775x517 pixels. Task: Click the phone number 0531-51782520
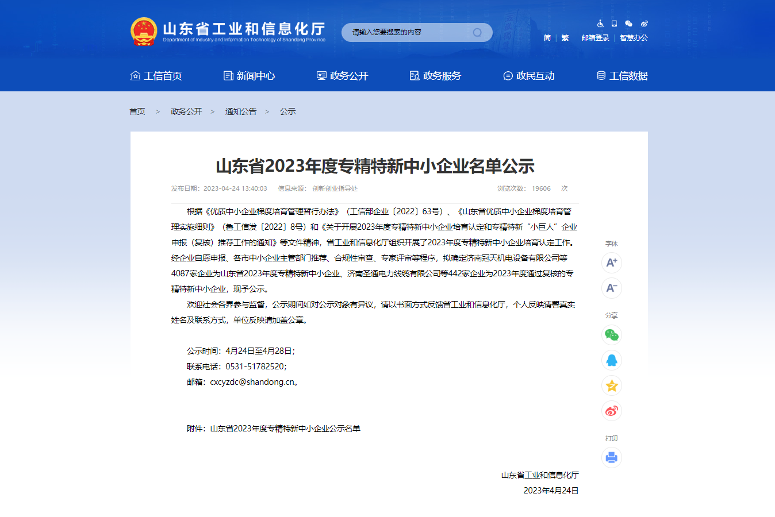255,366
